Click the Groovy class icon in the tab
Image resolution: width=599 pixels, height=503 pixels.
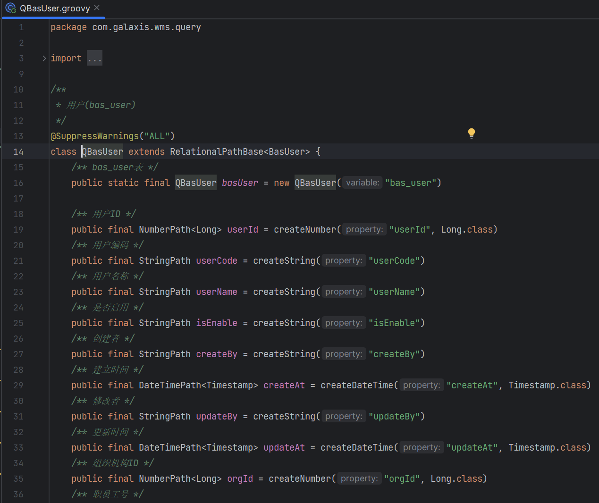pyautogui.click(x=11, y=8)
